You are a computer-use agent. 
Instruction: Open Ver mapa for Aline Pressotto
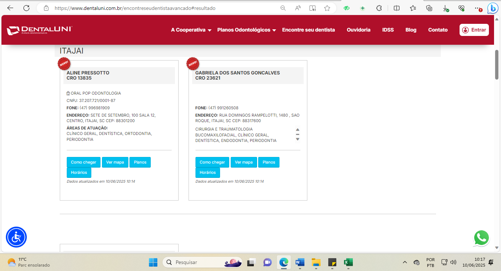[x=115, y=162]
